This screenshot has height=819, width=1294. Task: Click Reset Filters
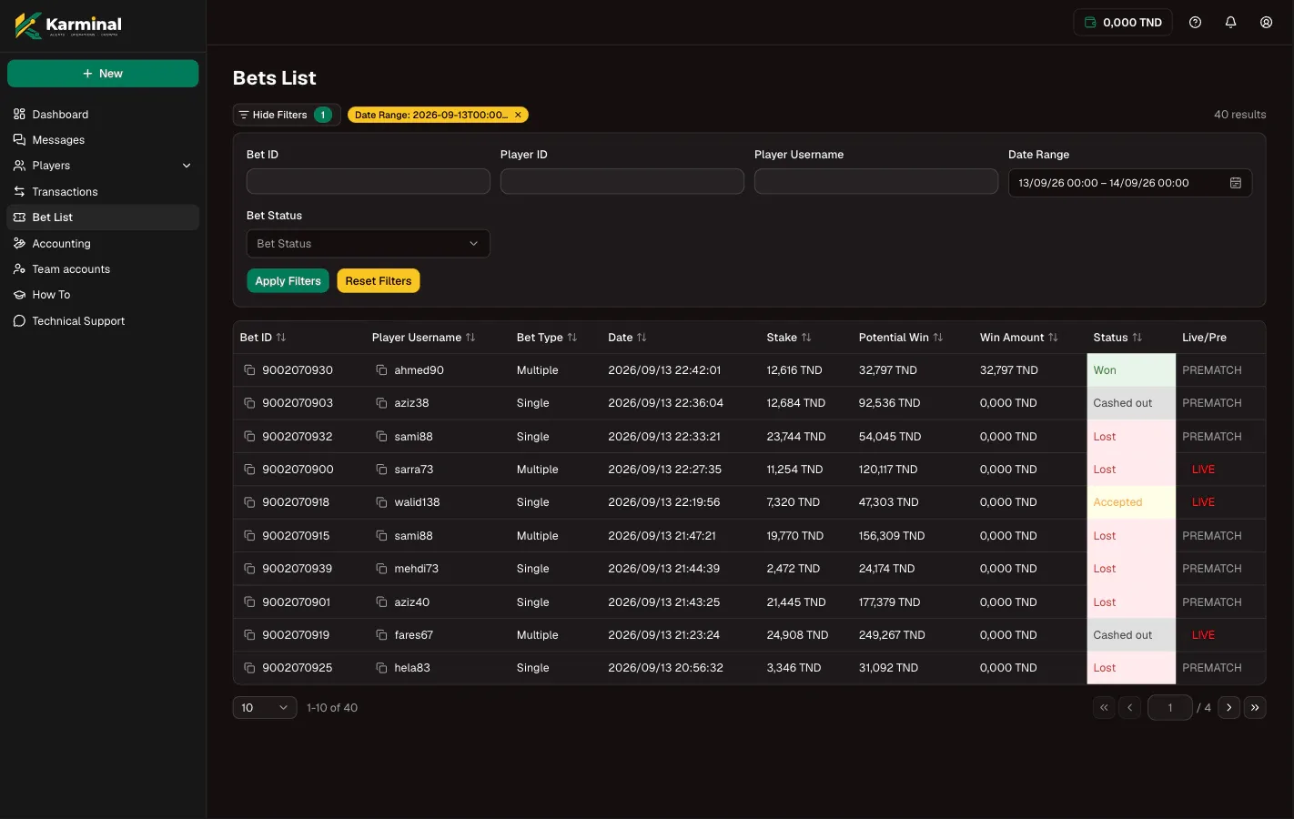click(379, 281)
